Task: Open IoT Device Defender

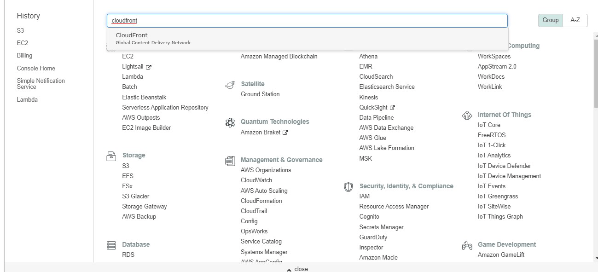Action: 505,166
